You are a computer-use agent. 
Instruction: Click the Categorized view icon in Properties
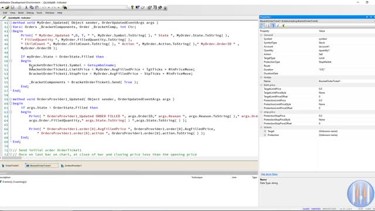(x=262, y=26)
